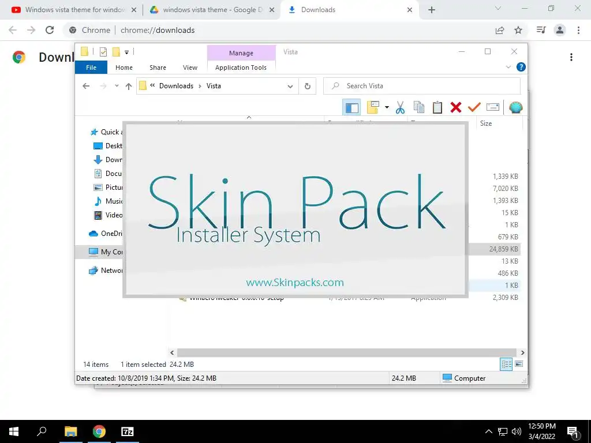Switch to details view layout
The width and height of the screenshot is (591, 443).
[x=506, y=365]
